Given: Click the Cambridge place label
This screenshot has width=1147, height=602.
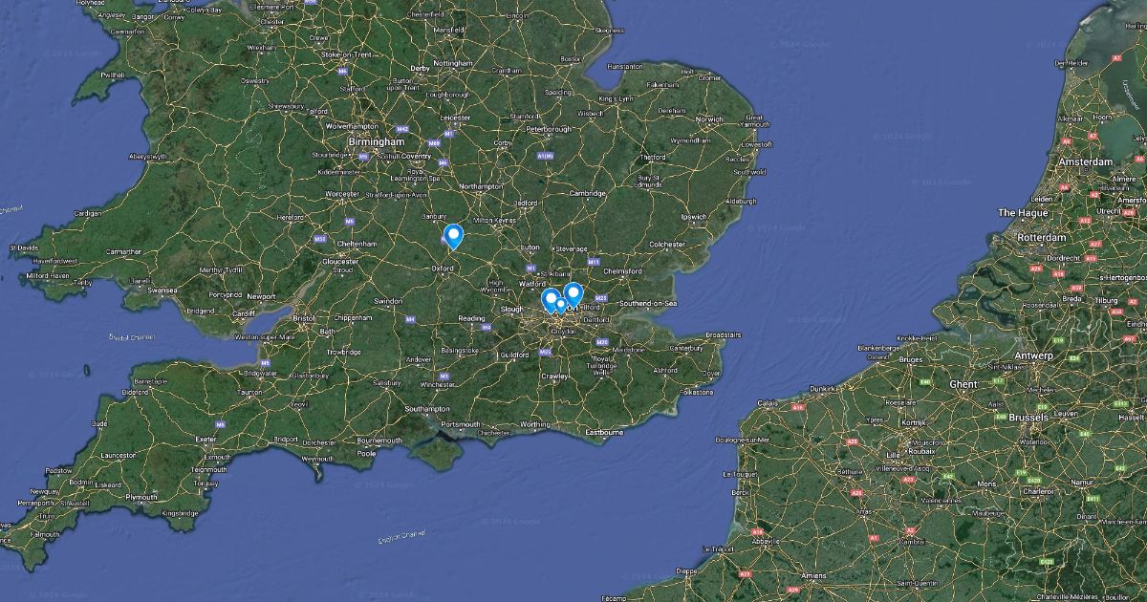Looking at the screenshot, I should point(588,193).
